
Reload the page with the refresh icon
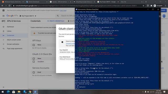9,6
